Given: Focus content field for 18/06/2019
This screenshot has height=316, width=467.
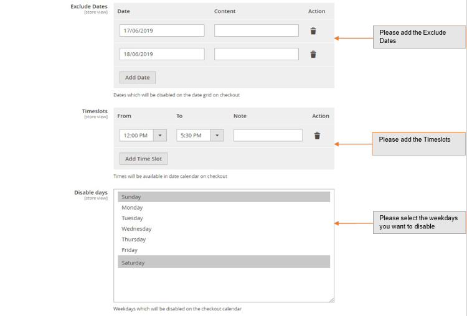Looking at the screenshot, I should coord(257,54).
